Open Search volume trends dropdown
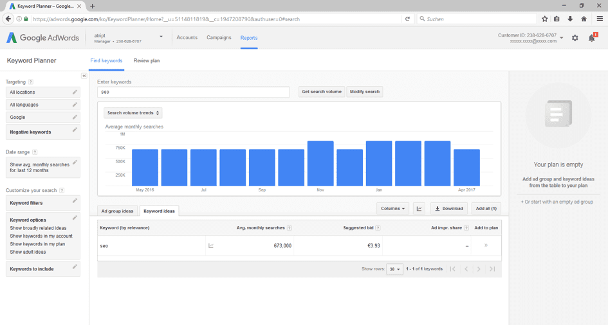 point(133,113)
